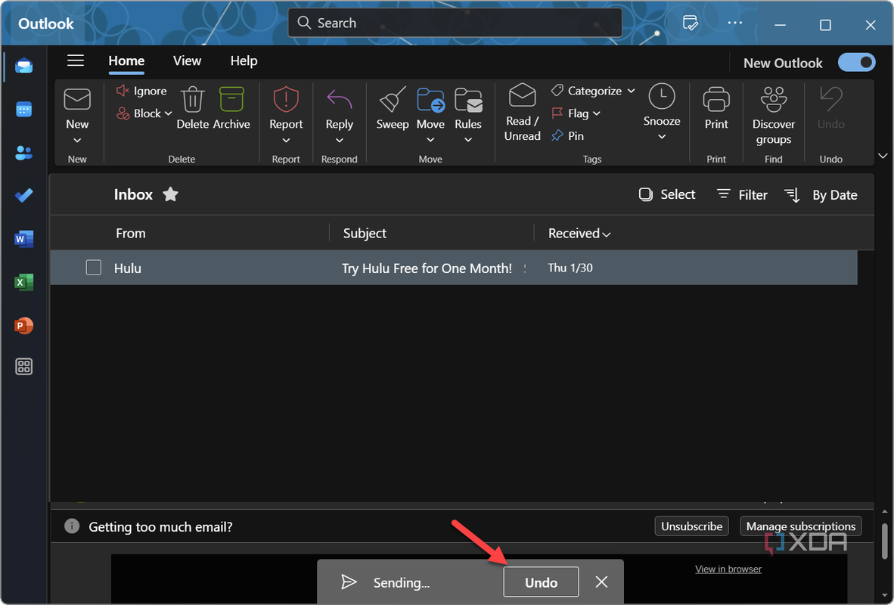Reply using the Reply arrow icon
Viewport: 894px width, 605px height.
tap(340, 99)
